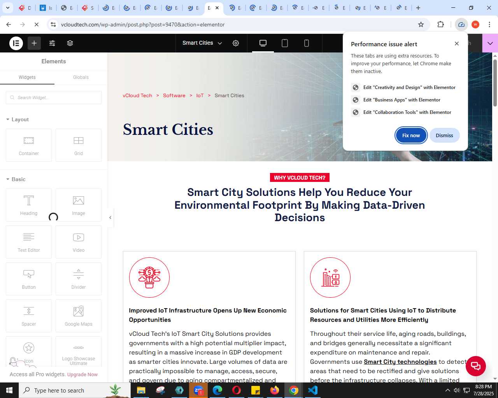
Task: Switch to tablet view mode
Action: (285, 43)
